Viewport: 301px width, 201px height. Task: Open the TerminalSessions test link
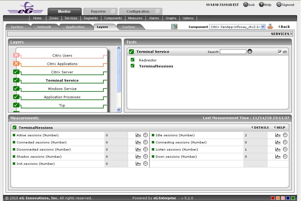[156, 66]
